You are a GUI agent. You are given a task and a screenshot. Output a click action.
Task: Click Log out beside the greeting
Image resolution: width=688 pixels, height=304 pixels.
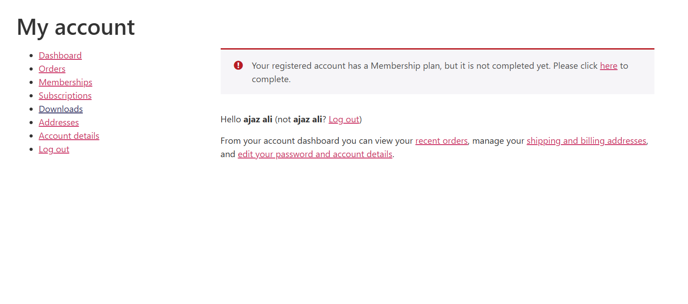[x=344, y=119]
